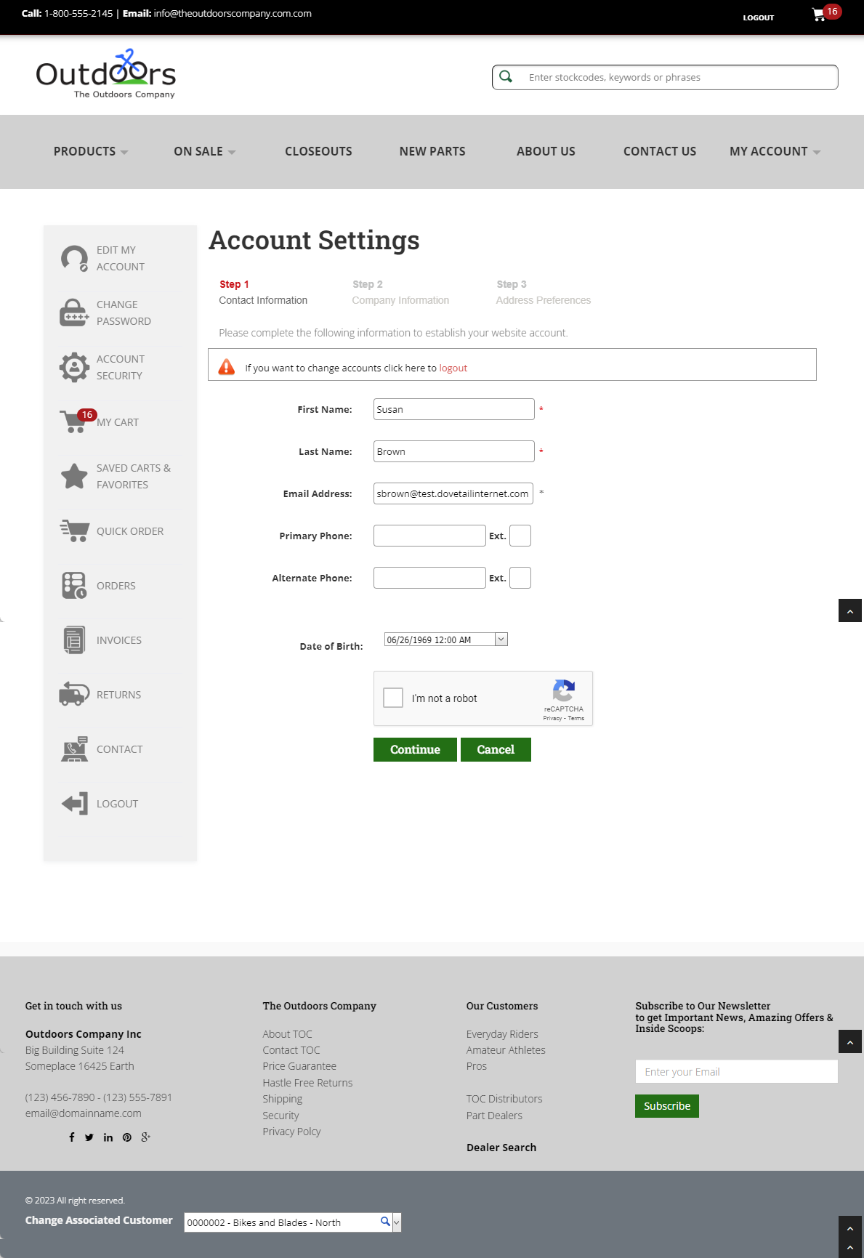Open the My Account navigation menu
The height and width of the screenshot is (1258, 864).
click(x=775, y=151)
